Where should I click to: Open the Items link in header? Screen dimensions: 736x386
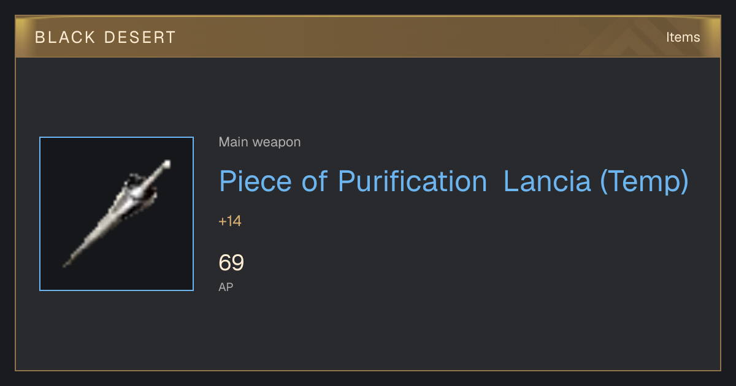click(683, 37)
